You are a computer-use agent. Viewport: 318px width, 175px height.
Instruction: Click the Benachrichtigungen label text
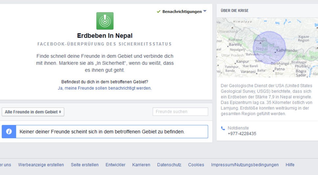182,11
